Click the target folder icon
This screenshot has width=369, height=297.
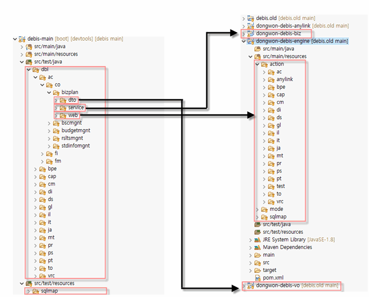[x=258, y=270]
